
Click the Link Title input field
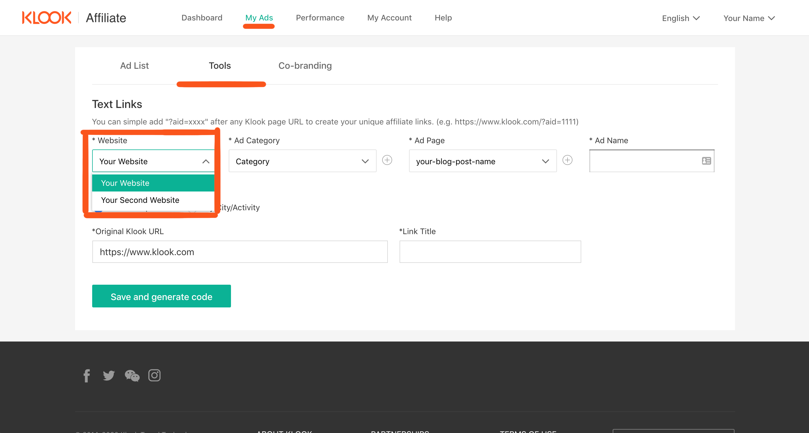[x=490, y=252]
